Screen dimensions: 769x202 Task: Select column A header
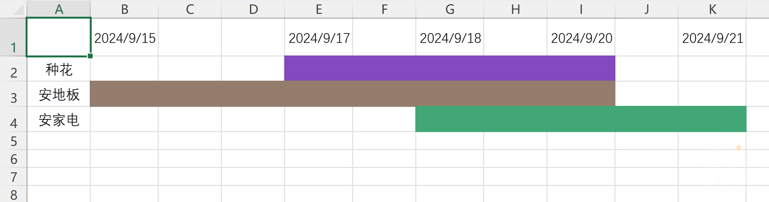click(x=59, y=9)
